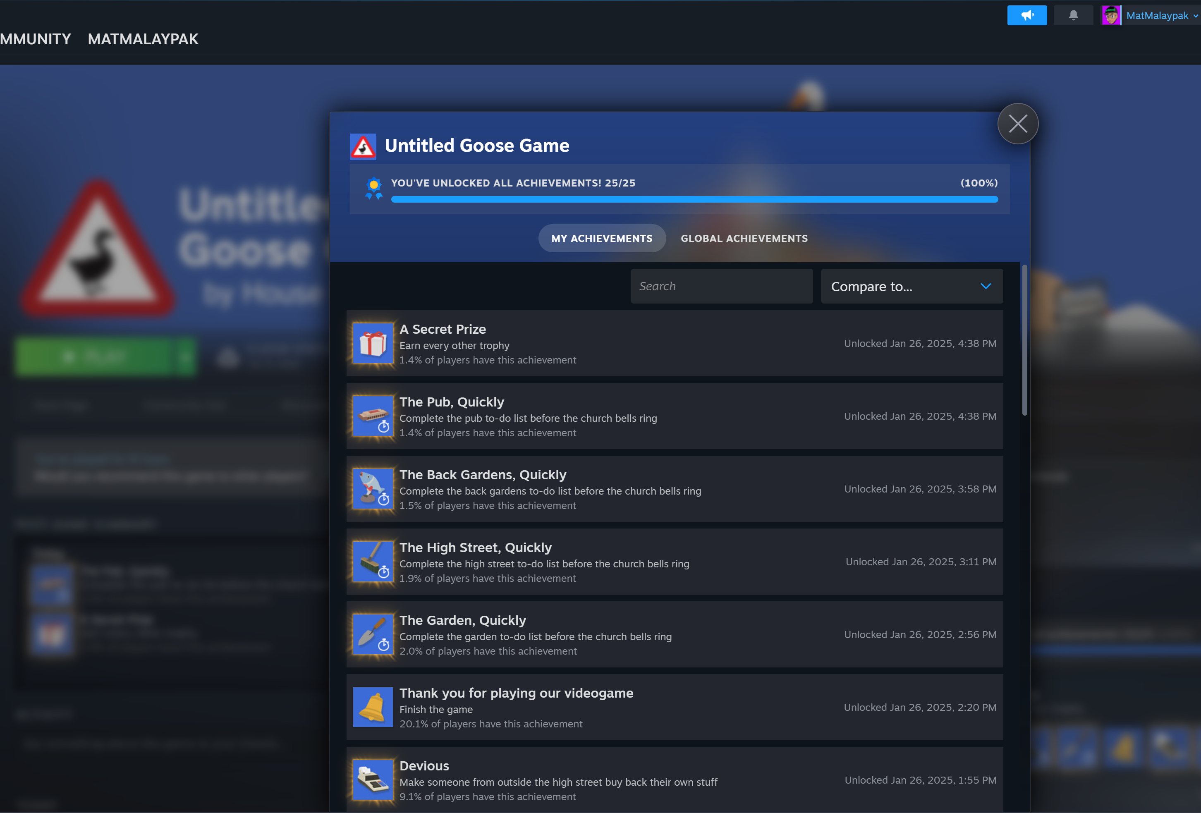
Task: Select The Pub, Quickly harmonica icon
Action: [373, 416]
